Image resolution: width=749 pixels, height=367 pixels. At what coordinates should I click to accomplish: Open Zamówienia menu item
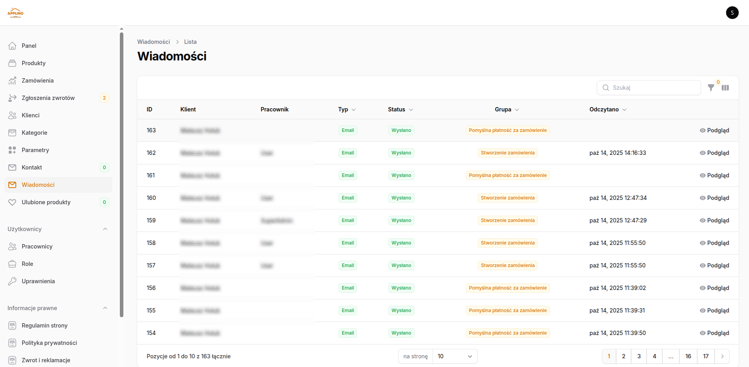38,81
